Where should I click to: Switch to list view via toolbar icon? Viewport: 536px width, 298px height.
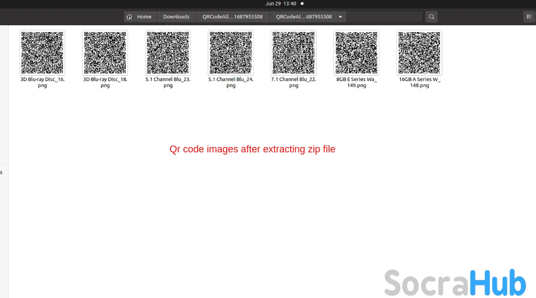point(529,17)
